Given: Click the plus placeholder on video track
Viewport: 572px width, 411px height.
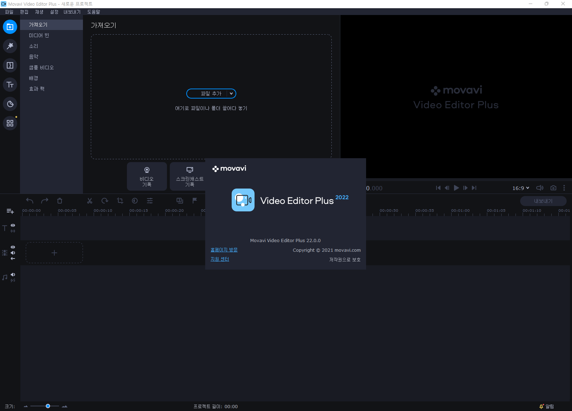Looking at the screenshot, I should (x=54, y=253).
